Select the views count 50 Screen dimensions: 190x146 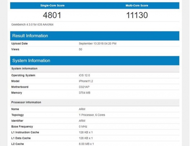coord(80,49)
